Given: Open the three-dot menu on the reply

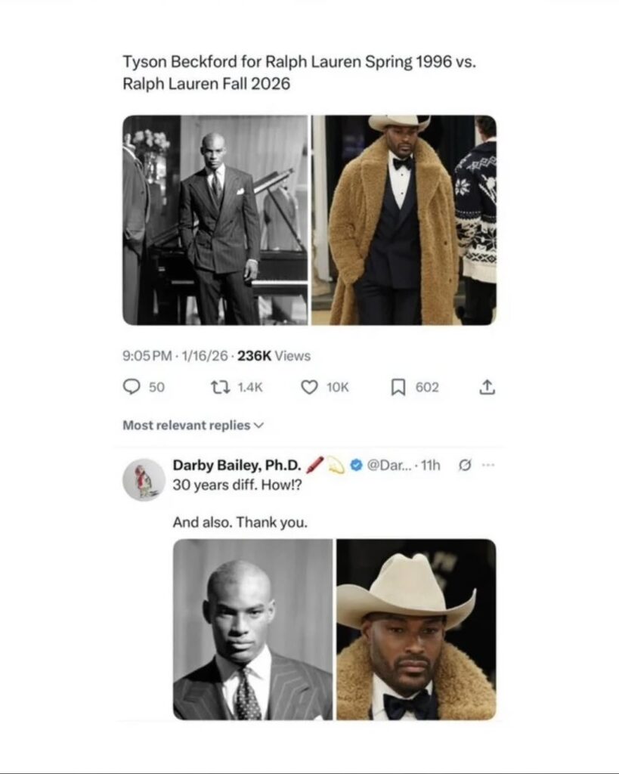Looking at the screenshot, I should tap(487, 466).
